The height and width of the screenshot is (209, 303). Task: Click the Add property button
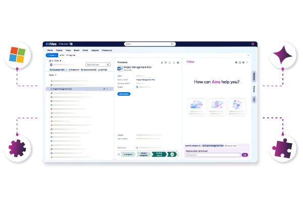[x=124, y=94]
